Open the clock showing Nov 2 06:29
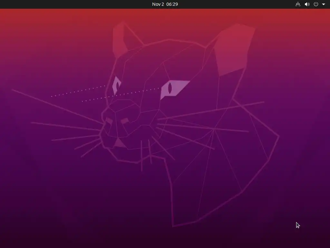The width and height of the screenshot is (330, 248). tap(165, 4)
